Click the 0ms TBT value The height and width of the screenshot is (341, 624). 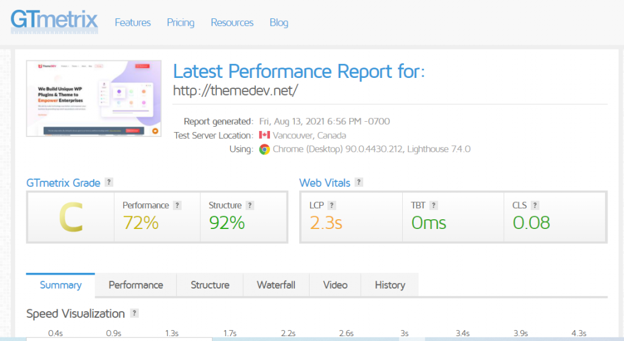(428, 223)
